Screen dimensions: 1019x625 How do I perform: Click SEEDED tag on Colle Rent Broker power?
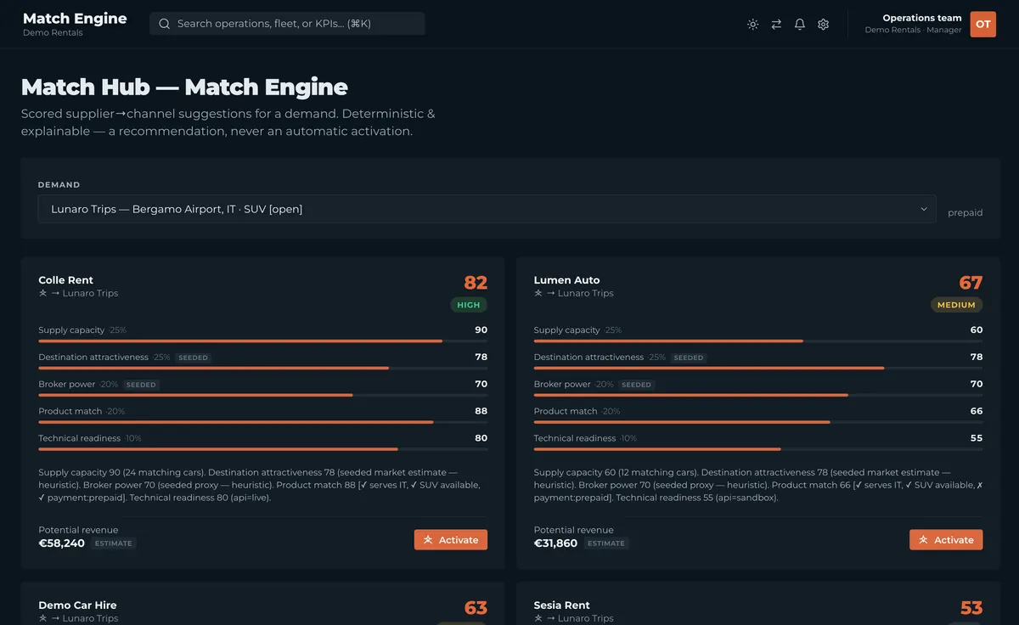[141, 385]
